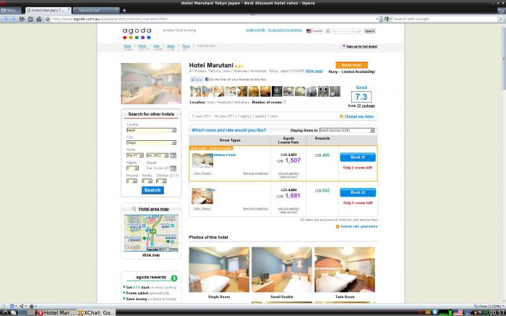Expand the English language dropdown
506x316 pixels.
(327, 31)
